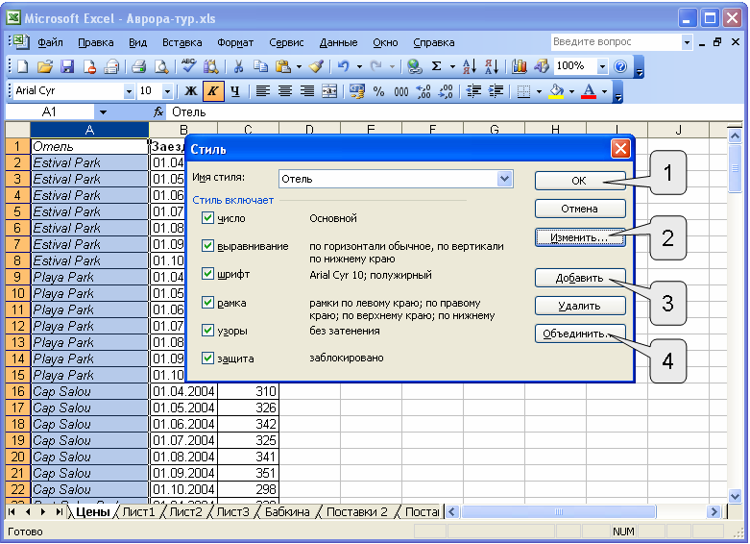This screenshot has width=750, height=544.
Task: Click the blue Help question mark icon
Action: pos(620,66)
